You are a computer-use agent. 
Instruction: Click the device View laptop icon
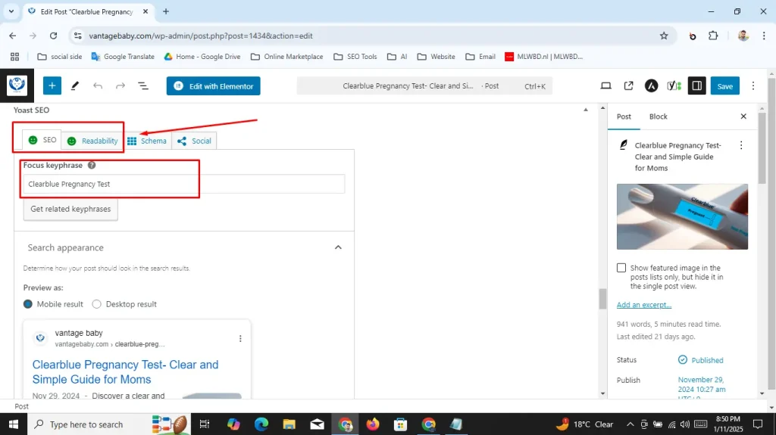[605, 86]
